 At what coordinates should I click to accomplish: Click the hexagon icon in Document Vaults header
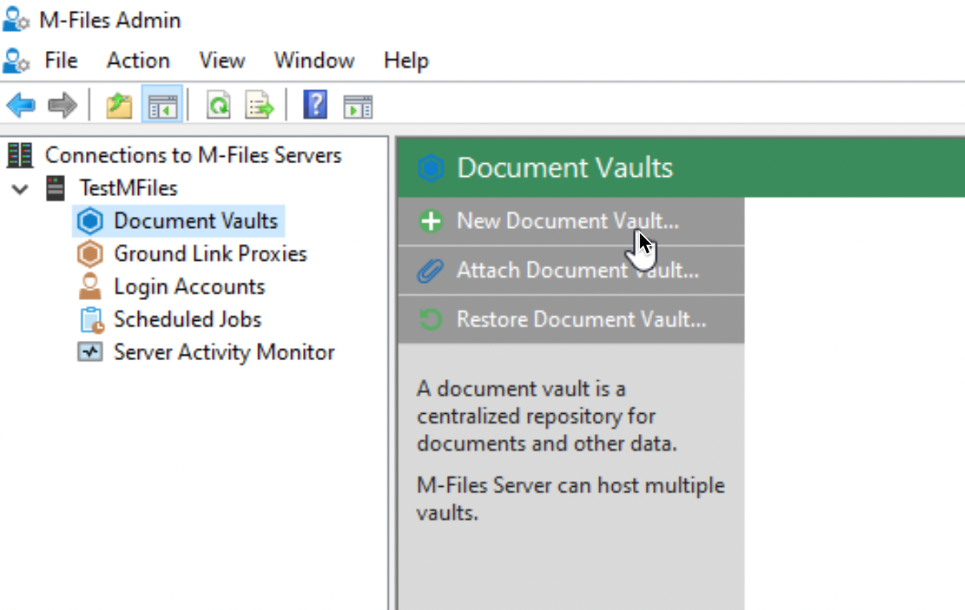click(430, 168)
